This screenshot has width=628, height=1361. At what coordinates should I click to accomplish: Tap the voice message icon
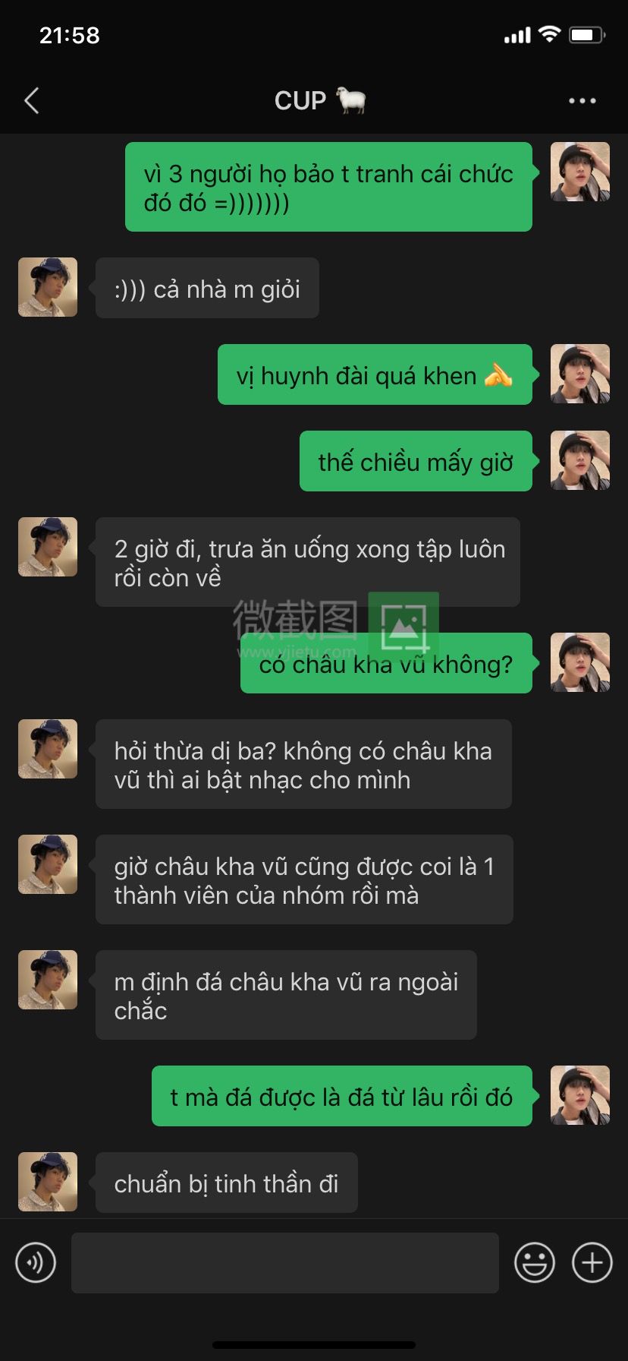click(36, 1262)
